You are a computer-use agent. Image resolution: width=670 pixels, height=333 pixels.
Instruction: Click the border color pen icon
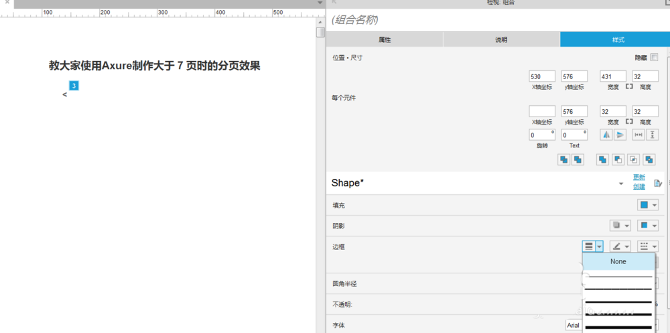616,246
